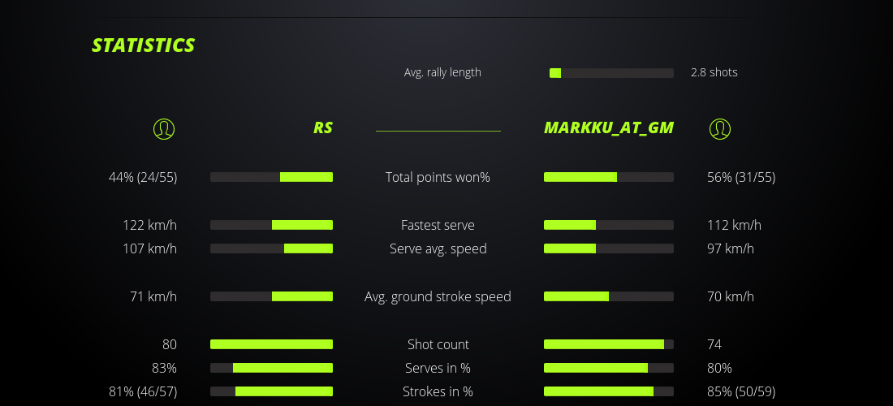893x406 pixels.
Task: Click RS's Shot count bar
Action: click(271, 344)
